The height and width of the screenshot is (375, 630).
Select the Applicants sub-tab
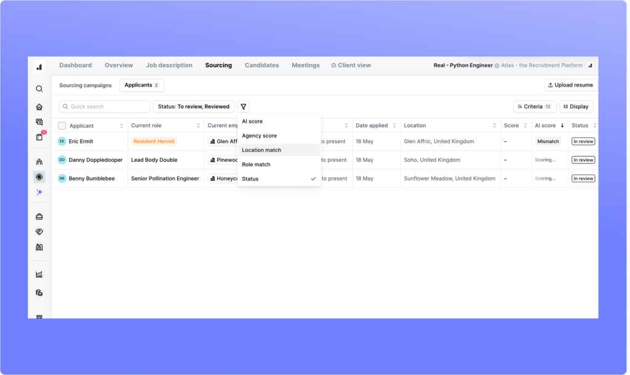[142, 85]
